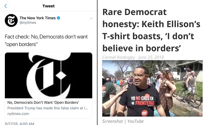The image size is (208, 125).
Task: Open 'No, Democrats Don't Want Open Borders' card title
Action: [43, 103]
